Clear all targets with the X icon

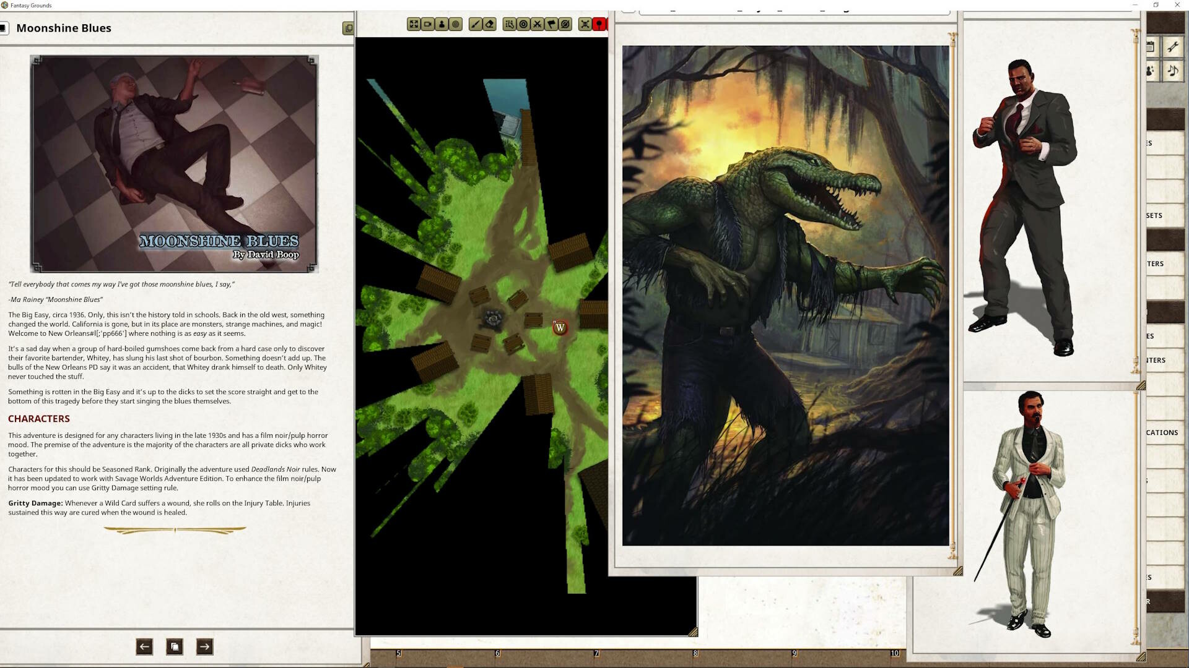tap(537, 25)
